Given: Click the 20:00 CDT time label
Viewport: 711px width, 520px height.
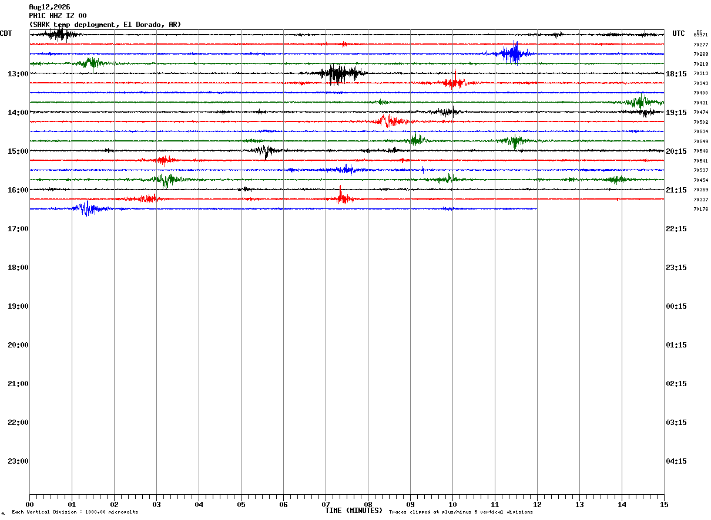Looking at the screenshot, I should [18, 345].
